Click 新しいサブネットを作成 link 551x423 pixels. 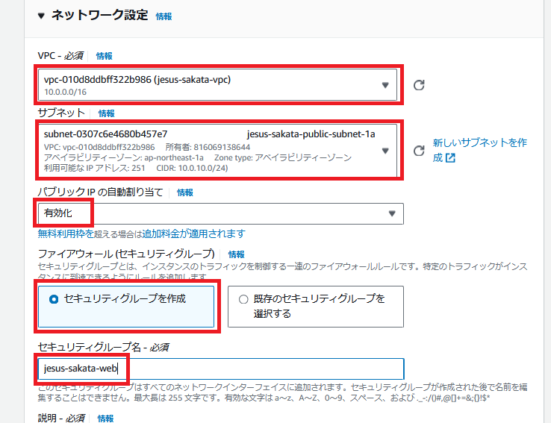point(479,150)
